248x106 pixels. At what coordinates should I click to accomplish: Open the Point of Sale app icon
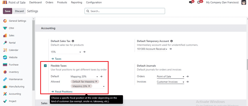(5, 2)
